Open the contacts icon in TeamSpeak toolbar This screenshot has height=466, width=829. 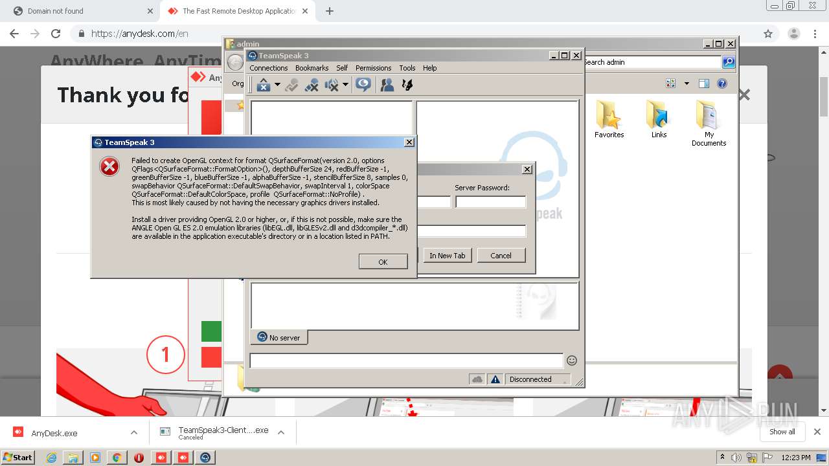(387, 85)
